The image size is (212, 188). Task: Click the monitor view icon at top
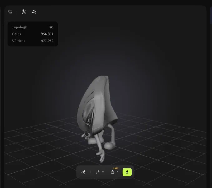click(10, 12)
